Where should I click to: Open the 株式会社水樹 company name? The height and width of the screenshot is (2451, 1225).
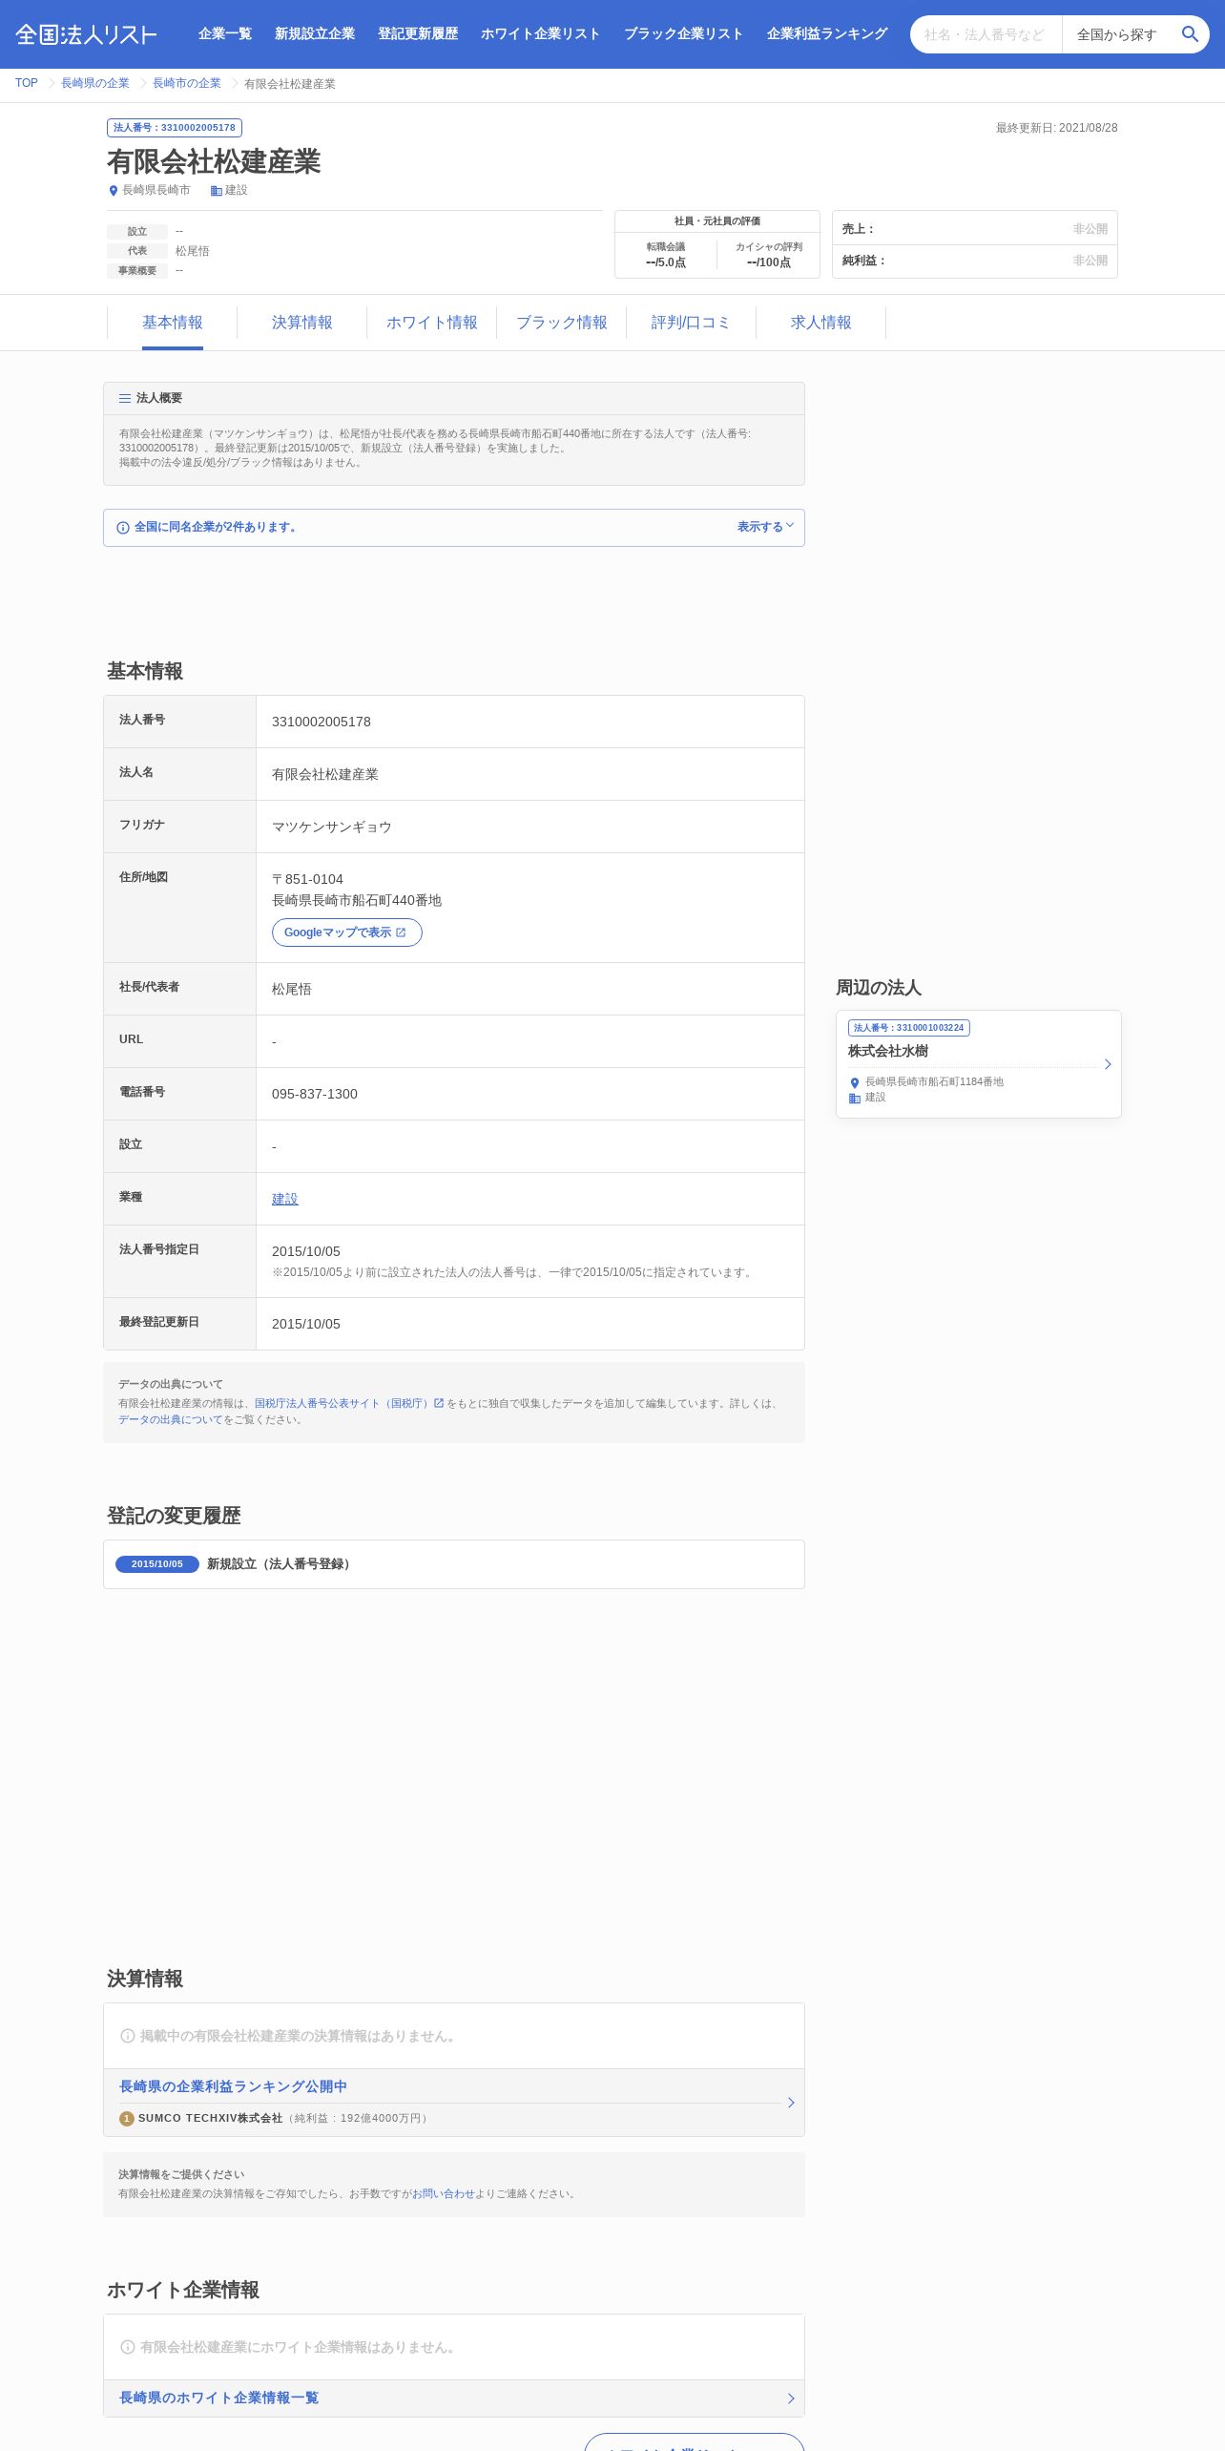pos(888,1051)
